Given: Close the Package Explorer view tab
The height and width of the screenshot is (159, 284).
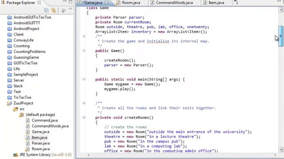Looking at the screenshot, I should (x=39, y=3).
